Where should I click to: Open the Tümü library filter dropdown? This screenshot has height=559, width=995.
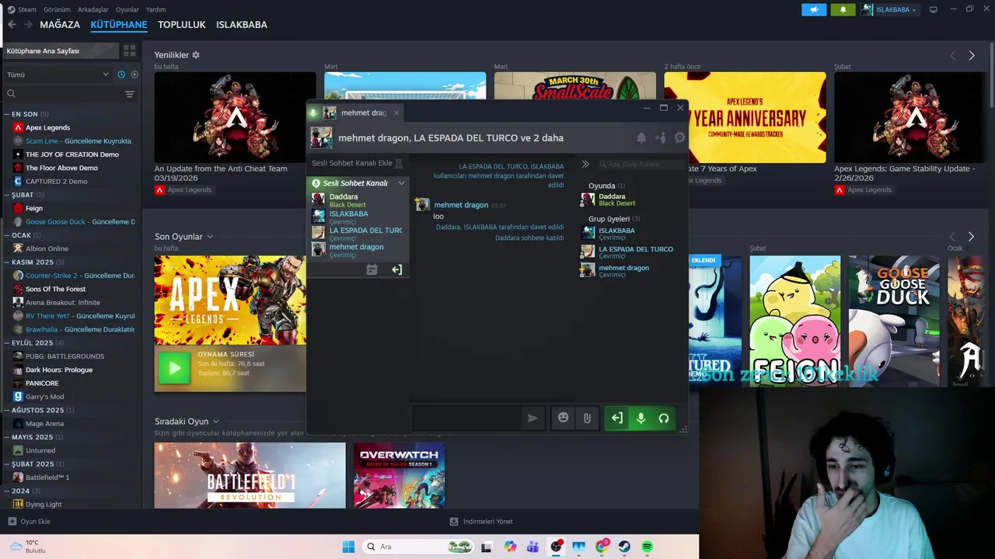coord(58,75)
